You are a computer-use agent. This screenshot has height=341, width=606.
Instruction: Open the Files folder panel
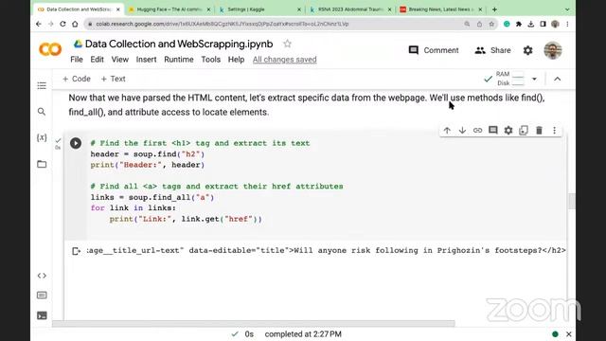point(42,164)
